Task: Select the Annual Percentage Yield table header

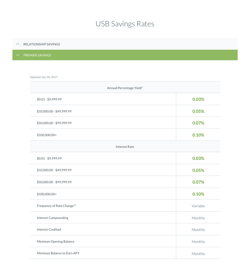Action: tap(125, 88)
